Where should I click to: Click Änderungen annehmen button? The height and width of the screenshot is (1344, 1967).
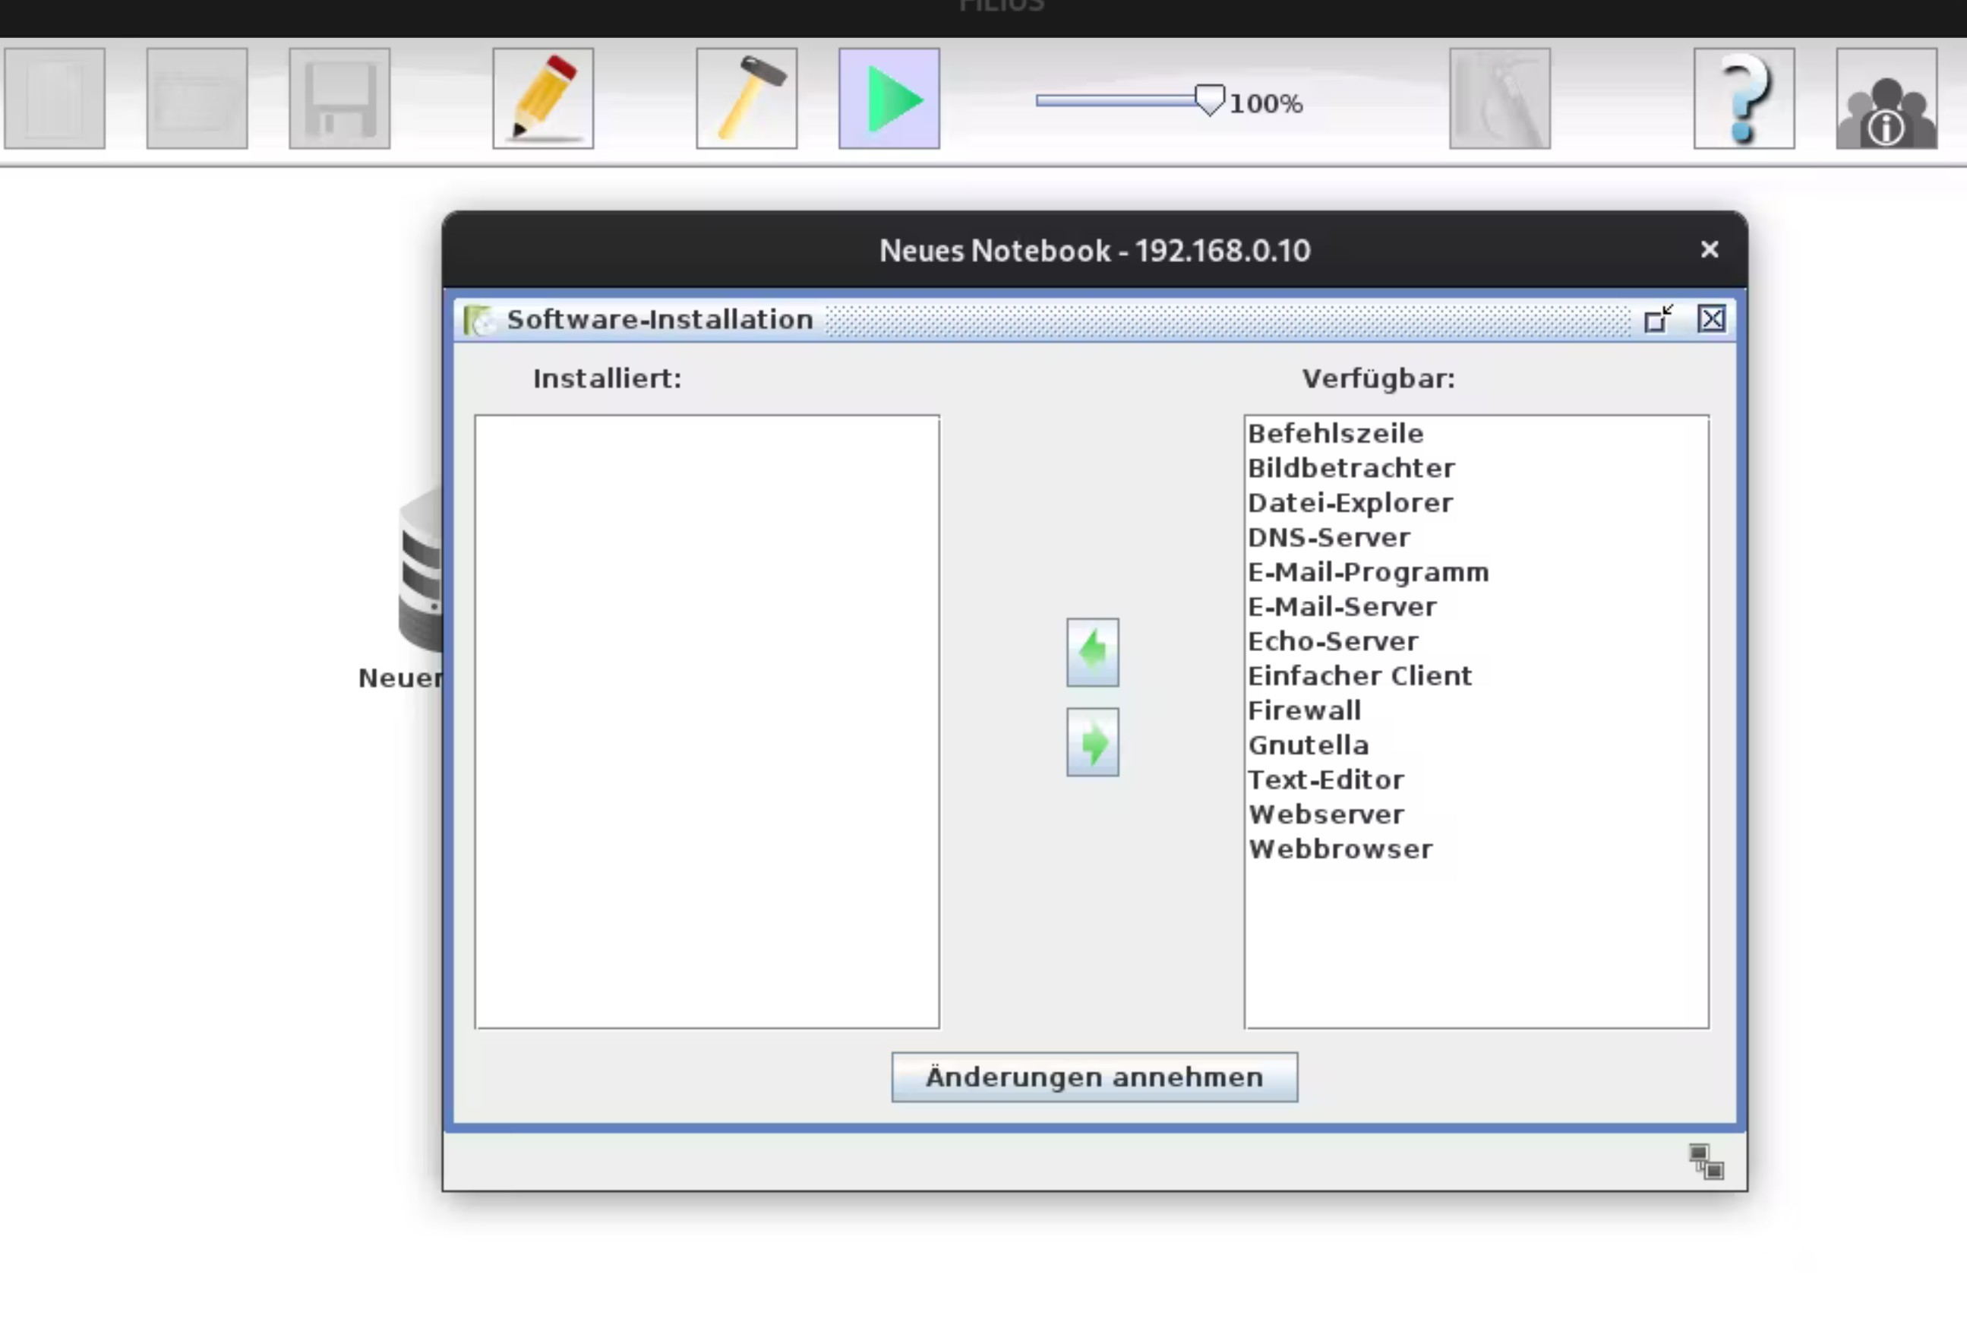click(1094, 1077)
